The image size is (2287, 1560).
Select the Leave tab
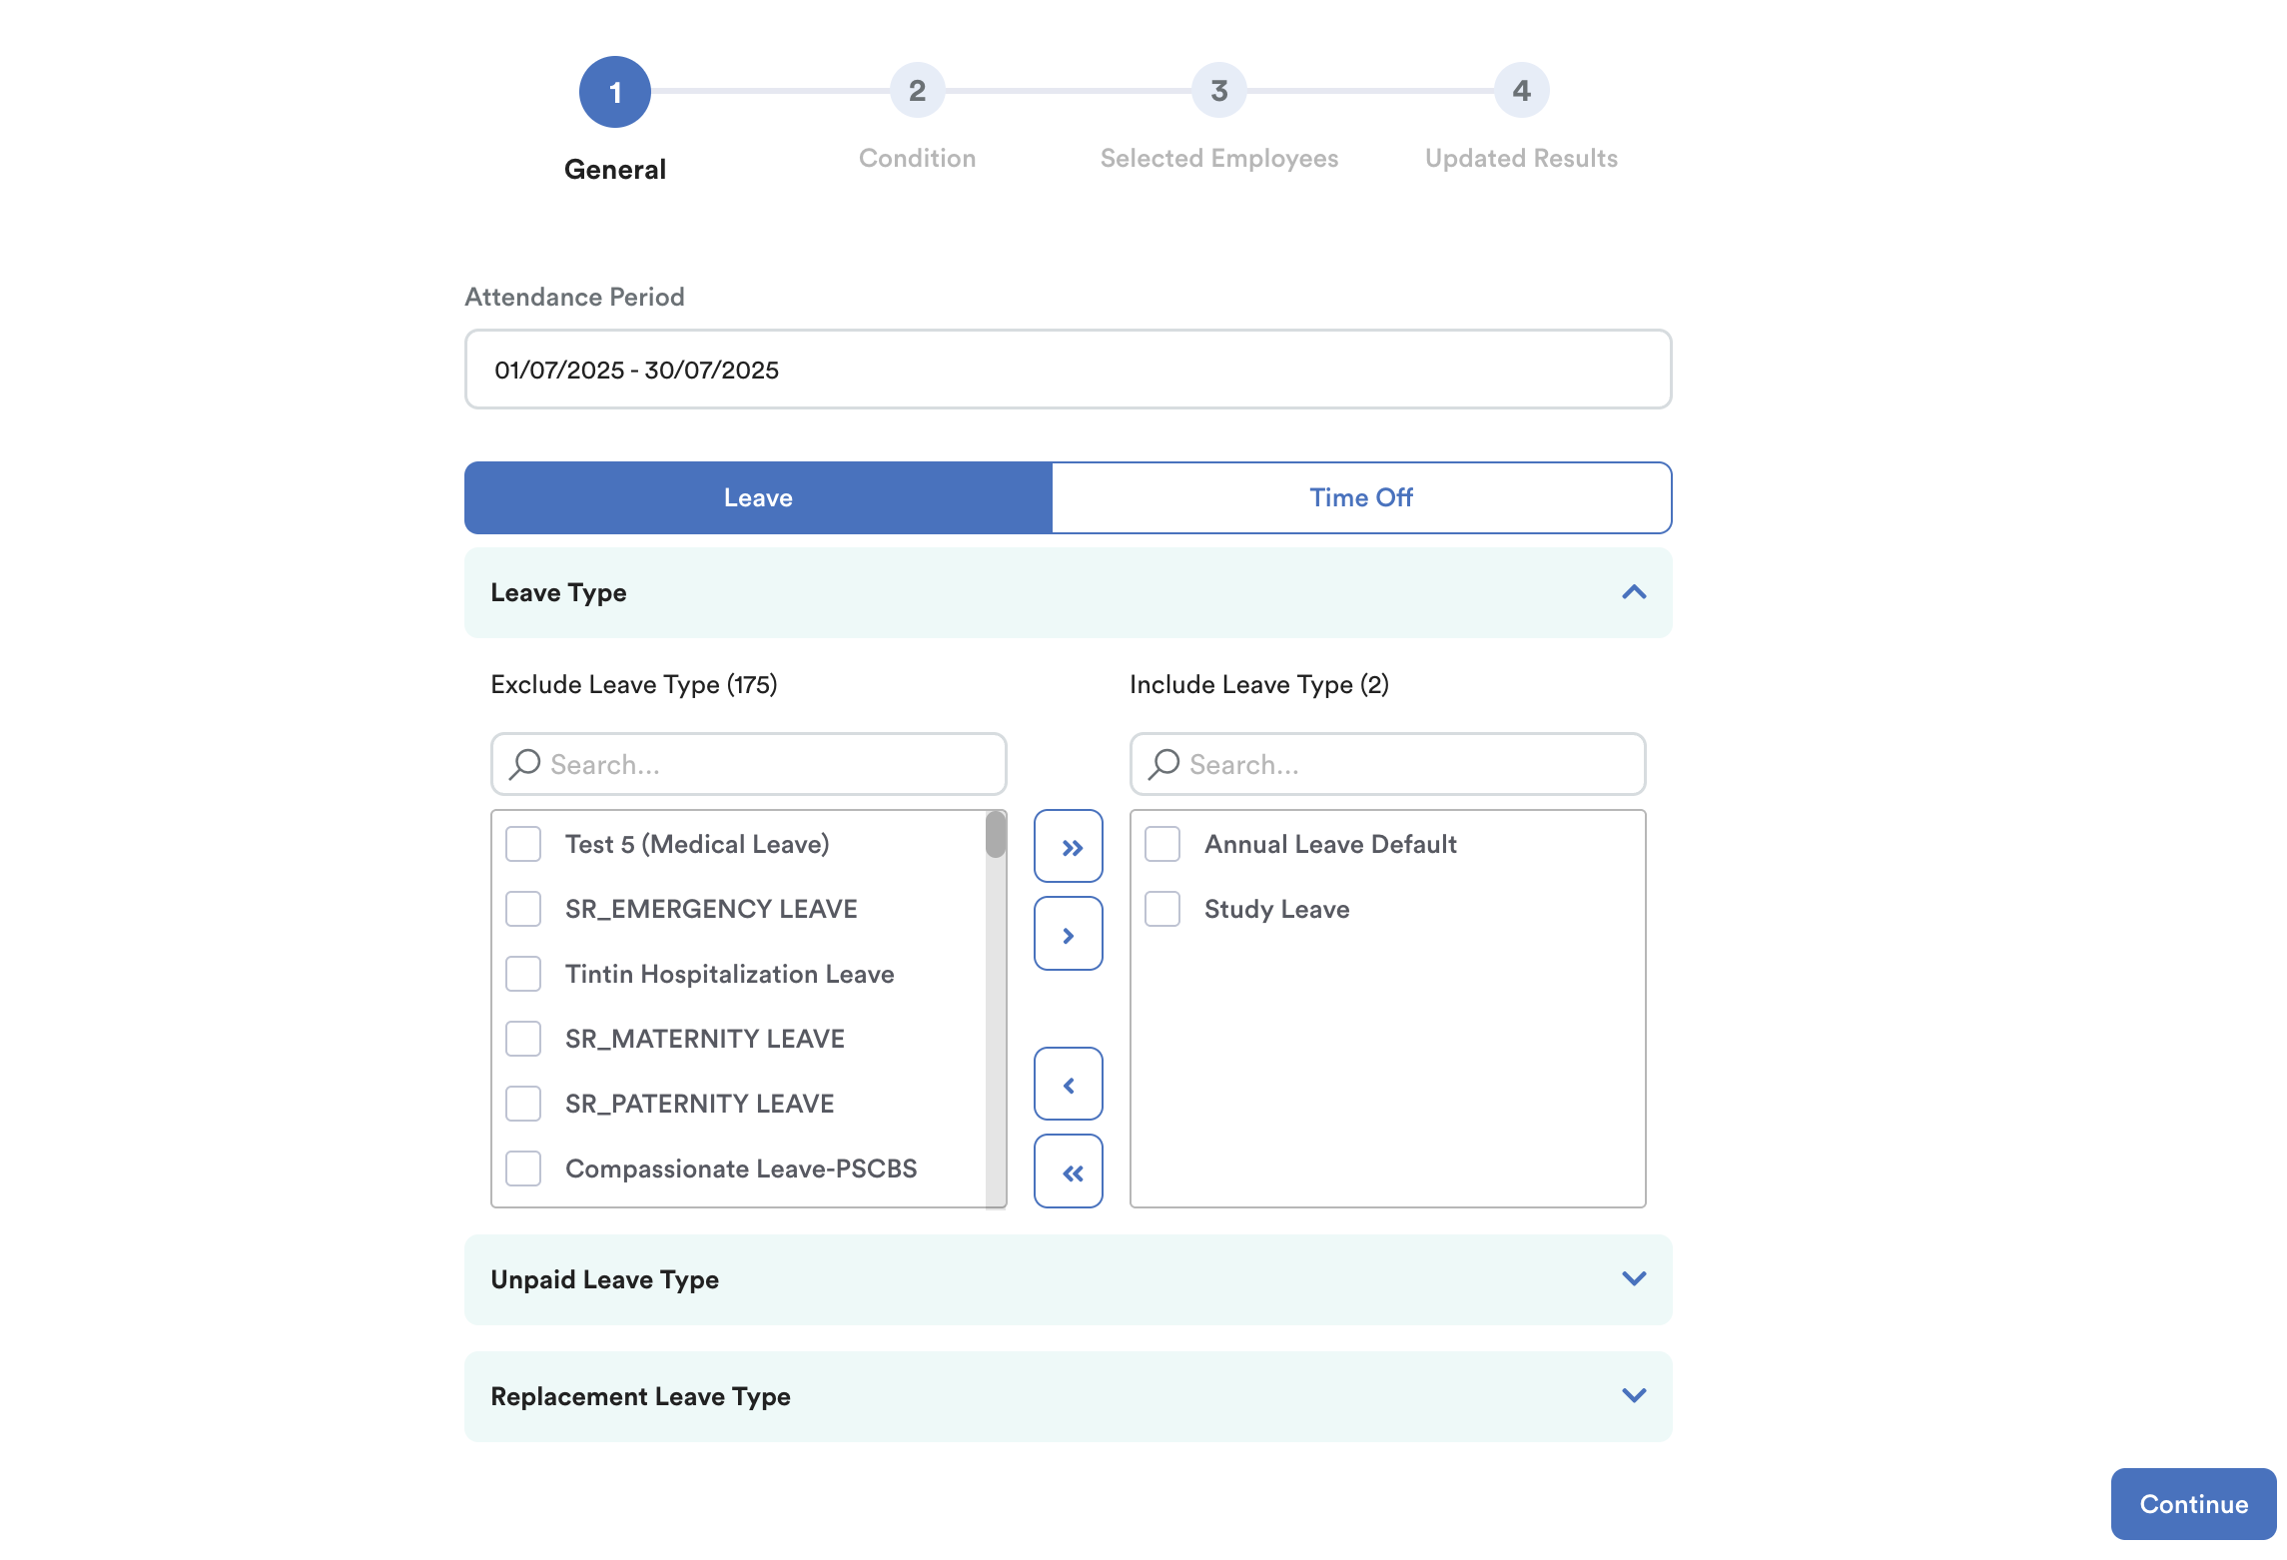pyautogui.click(x=758, y=497)
